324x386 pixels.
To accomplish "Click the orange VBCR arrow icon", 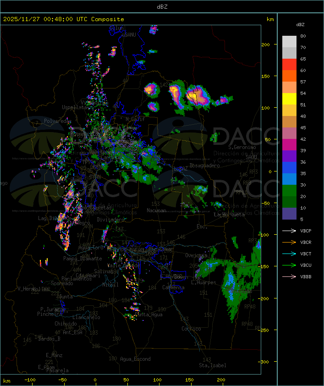I will coord(289,242).
